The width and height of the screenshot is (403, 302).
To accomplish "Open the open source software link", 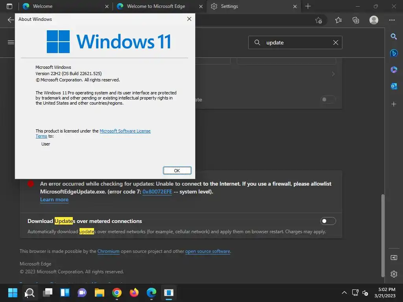I will coord(208,251).
